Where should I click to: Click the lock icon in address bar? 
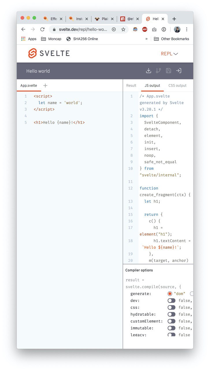(54, 29)
